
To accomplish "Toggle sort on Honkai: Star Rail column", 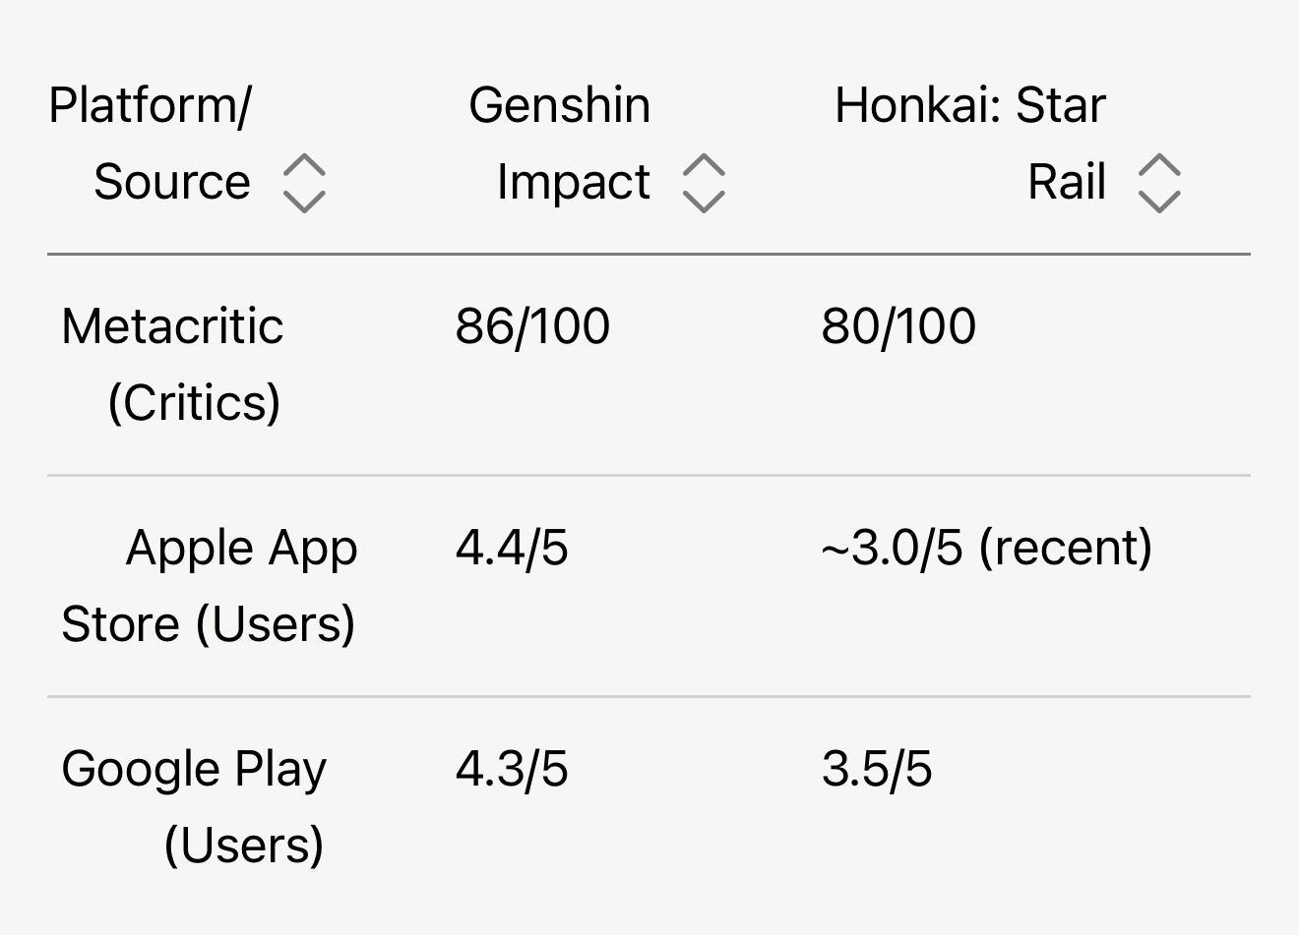I will tap(1159, 183).
